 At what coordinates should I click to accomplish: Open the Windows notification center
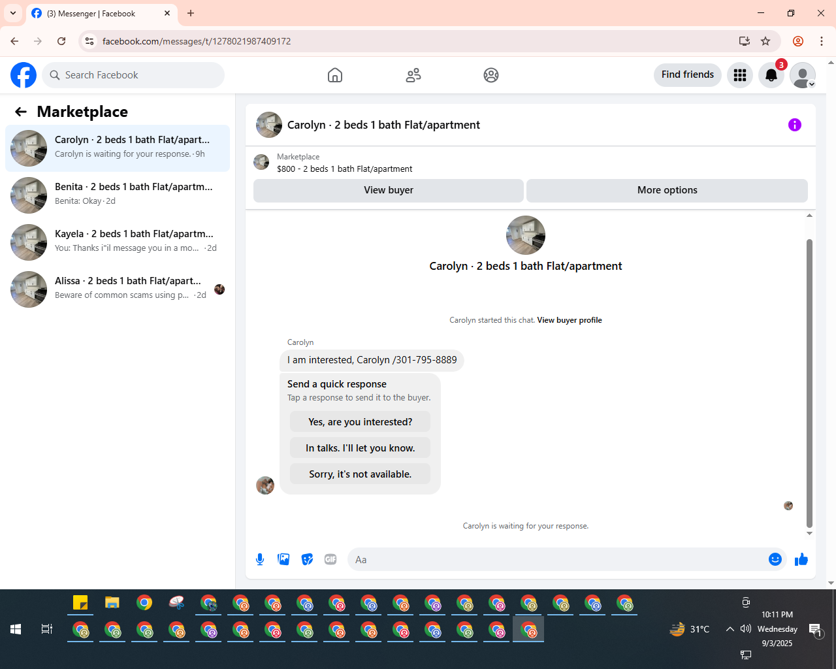[x=815, y=629]
